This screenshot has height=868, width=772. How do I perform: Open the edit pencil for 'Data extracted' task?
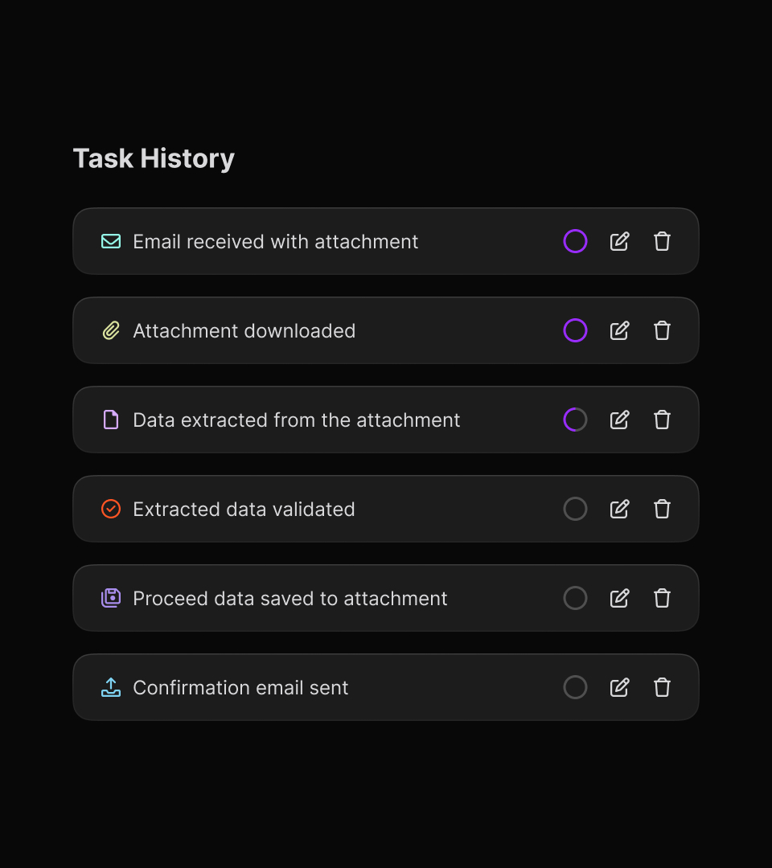click(619, 420)
